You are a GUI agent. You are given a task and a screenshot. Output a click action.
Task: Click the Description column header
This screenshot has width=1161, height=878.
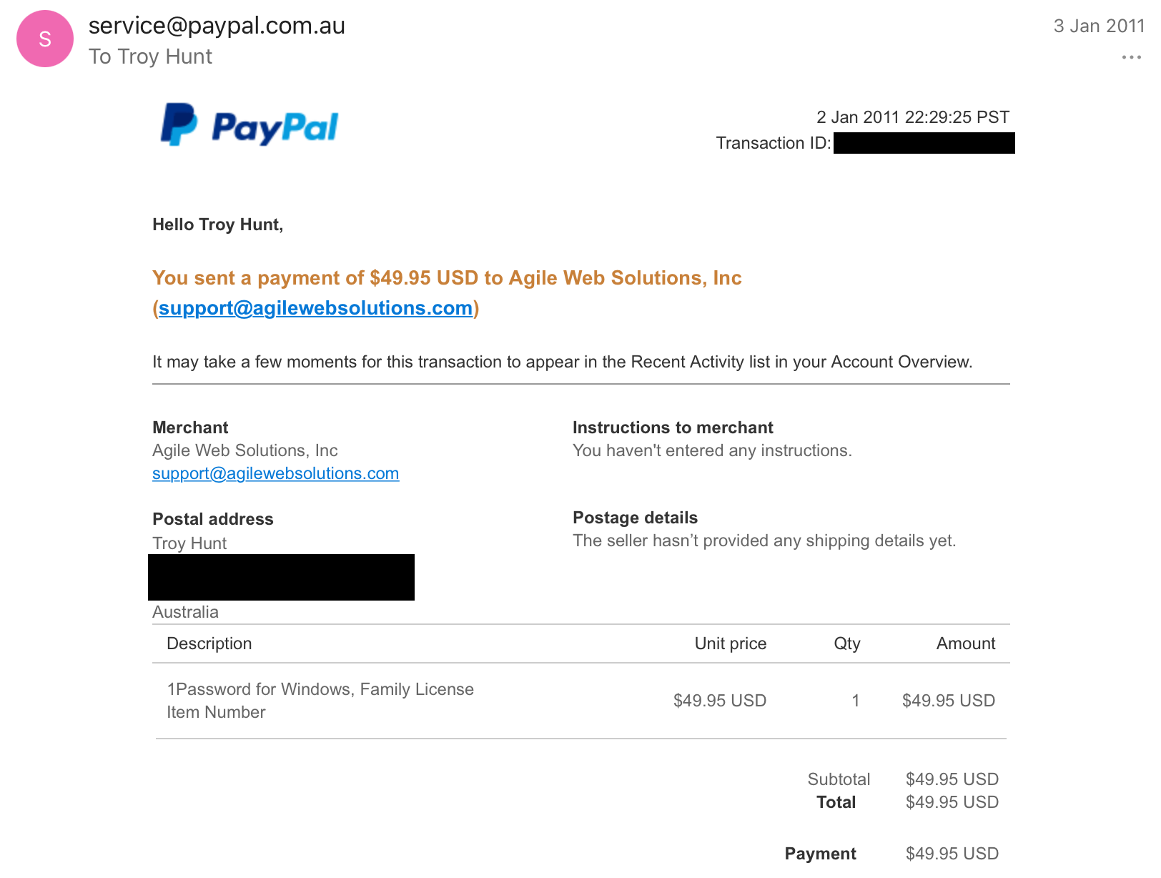click(209, 643)
